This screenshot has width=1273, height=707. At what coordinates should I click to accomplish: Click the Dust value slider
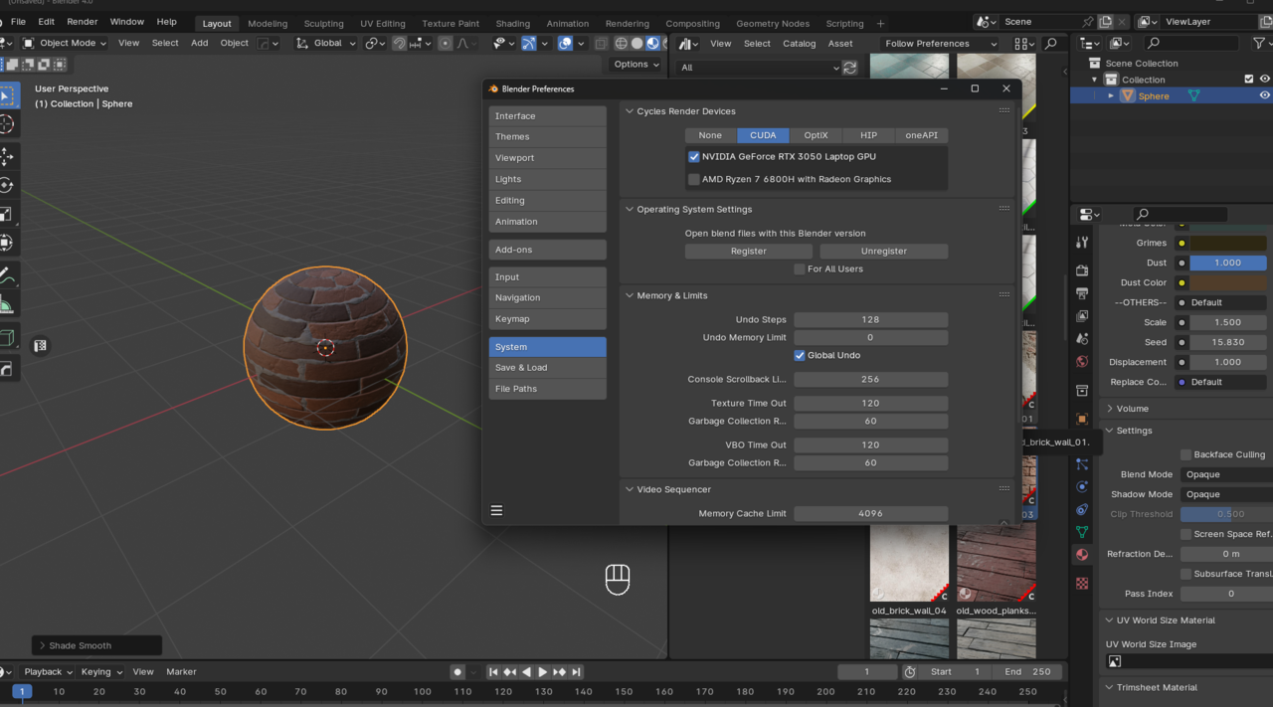click(x=1227, y=263)
